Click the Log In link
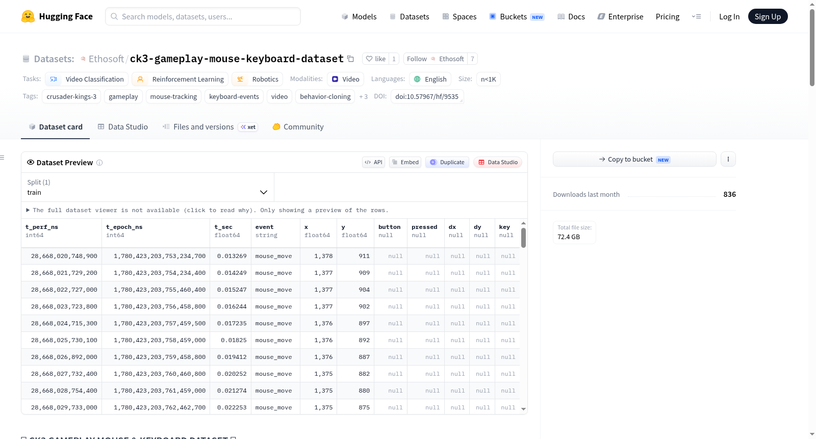The image size is (816, 439). point(729,16)
